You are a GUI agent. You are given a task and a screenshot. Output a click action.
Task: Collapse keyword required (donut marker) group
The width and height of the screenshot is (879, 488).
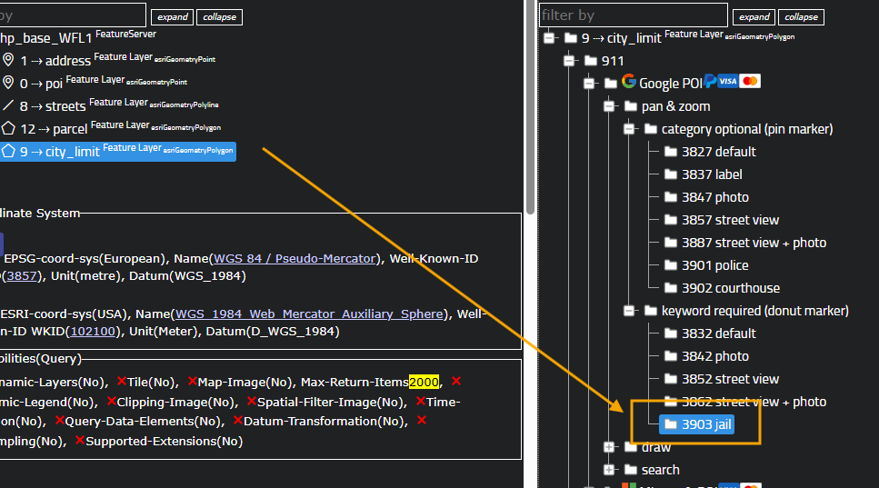[x=629, y=311]
